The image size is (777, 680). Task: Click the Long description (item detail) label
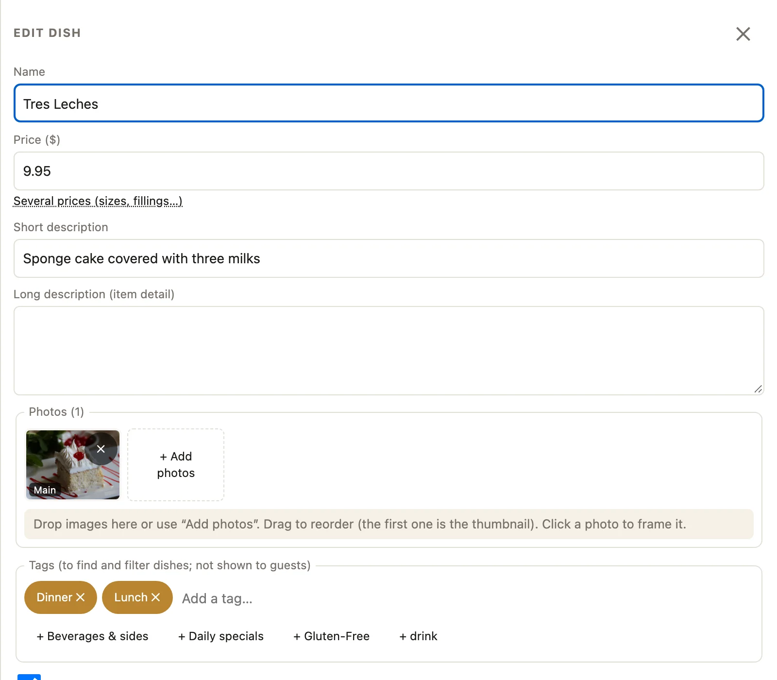[94, 294]
